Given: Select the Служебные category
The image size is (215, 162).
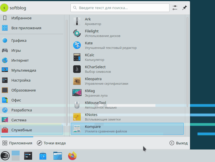Looking at the screenshot, I should click(x=32, y=130).
